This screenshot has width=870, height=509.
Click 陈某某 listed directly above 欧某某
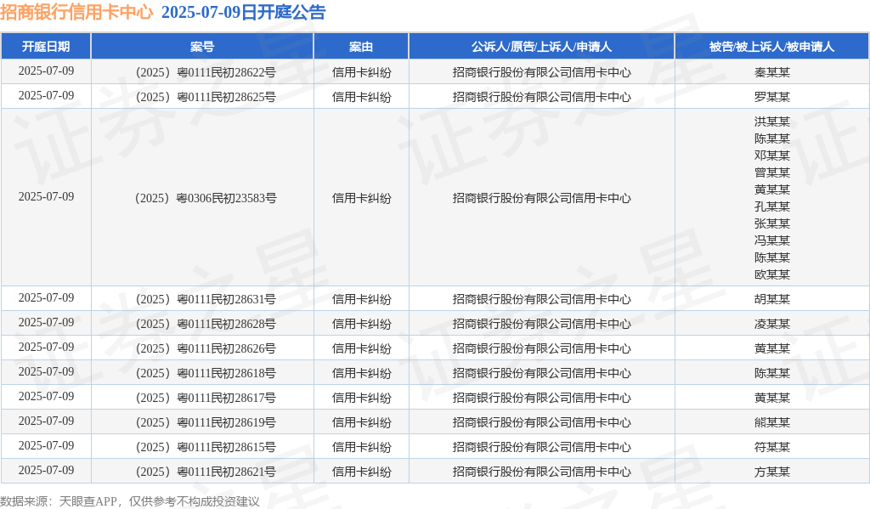[771, 257]
